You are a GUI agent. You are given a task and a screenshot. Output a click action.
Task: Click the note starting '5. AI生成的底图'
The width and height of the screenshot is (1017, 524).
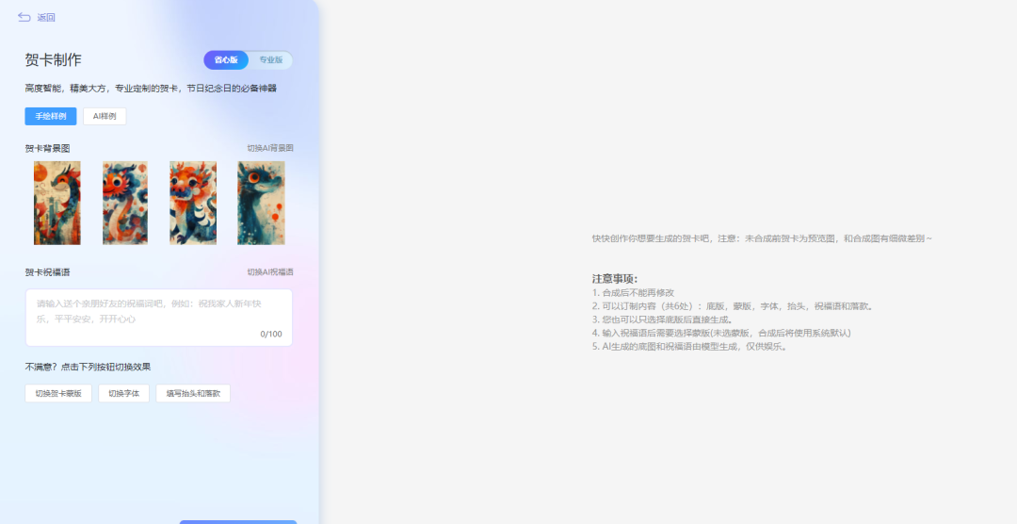click(x=689, y=346)
